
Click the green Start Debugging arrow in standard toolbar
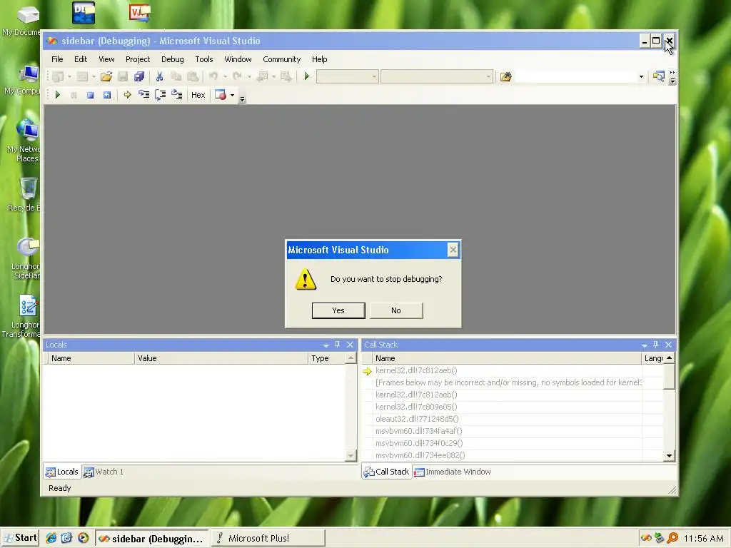307,76
